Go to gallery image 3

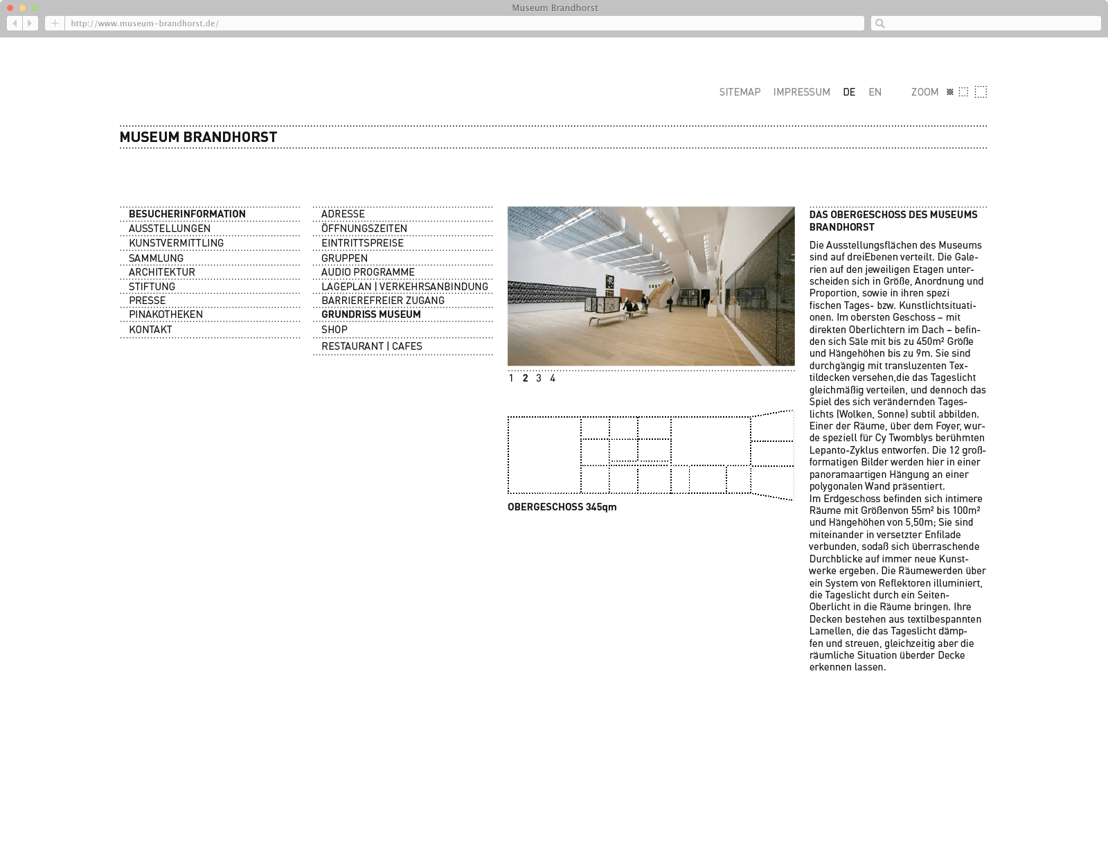(x=539, y=378)
